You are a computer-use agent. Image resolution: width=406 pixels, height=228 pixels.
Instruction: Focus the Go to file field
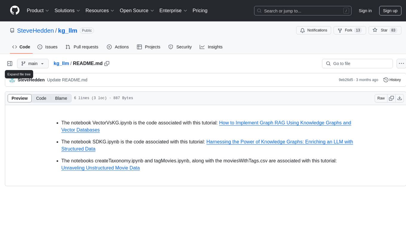tap(357, 64)
